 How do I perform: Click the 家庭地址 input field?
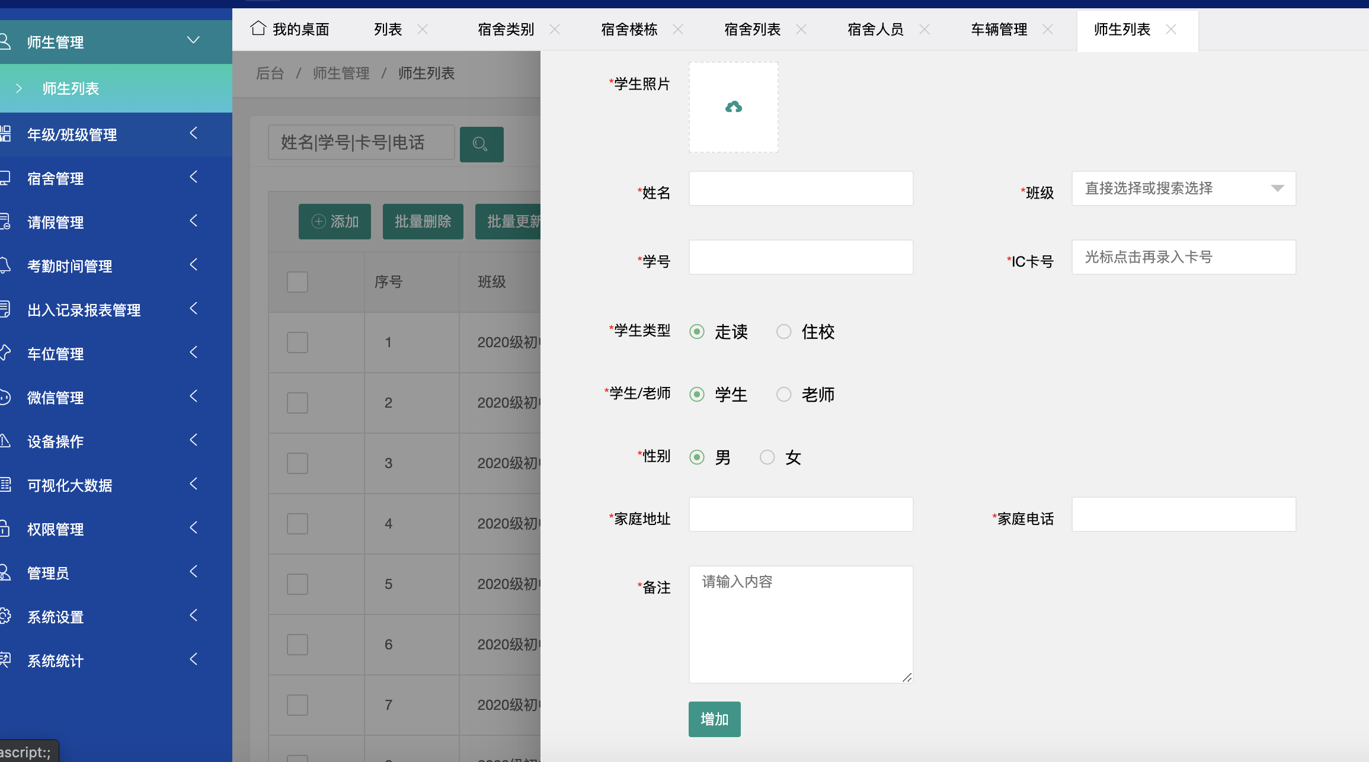[x=801, y=514]
